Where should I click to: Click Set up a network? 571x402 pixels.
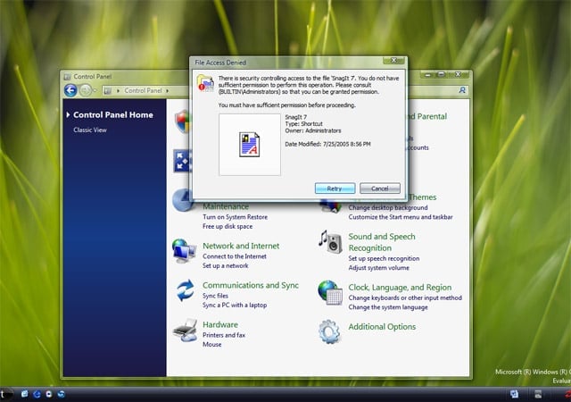pos(225,265)
